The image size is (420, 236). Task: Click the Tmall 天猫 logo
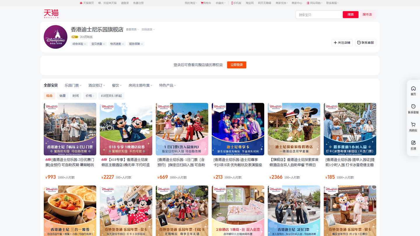pyautogui.click(x=51, y=14)
